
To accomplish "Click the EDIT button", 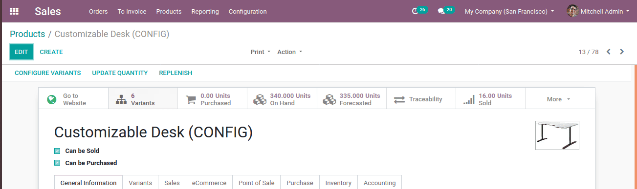I will coord(22,52).
